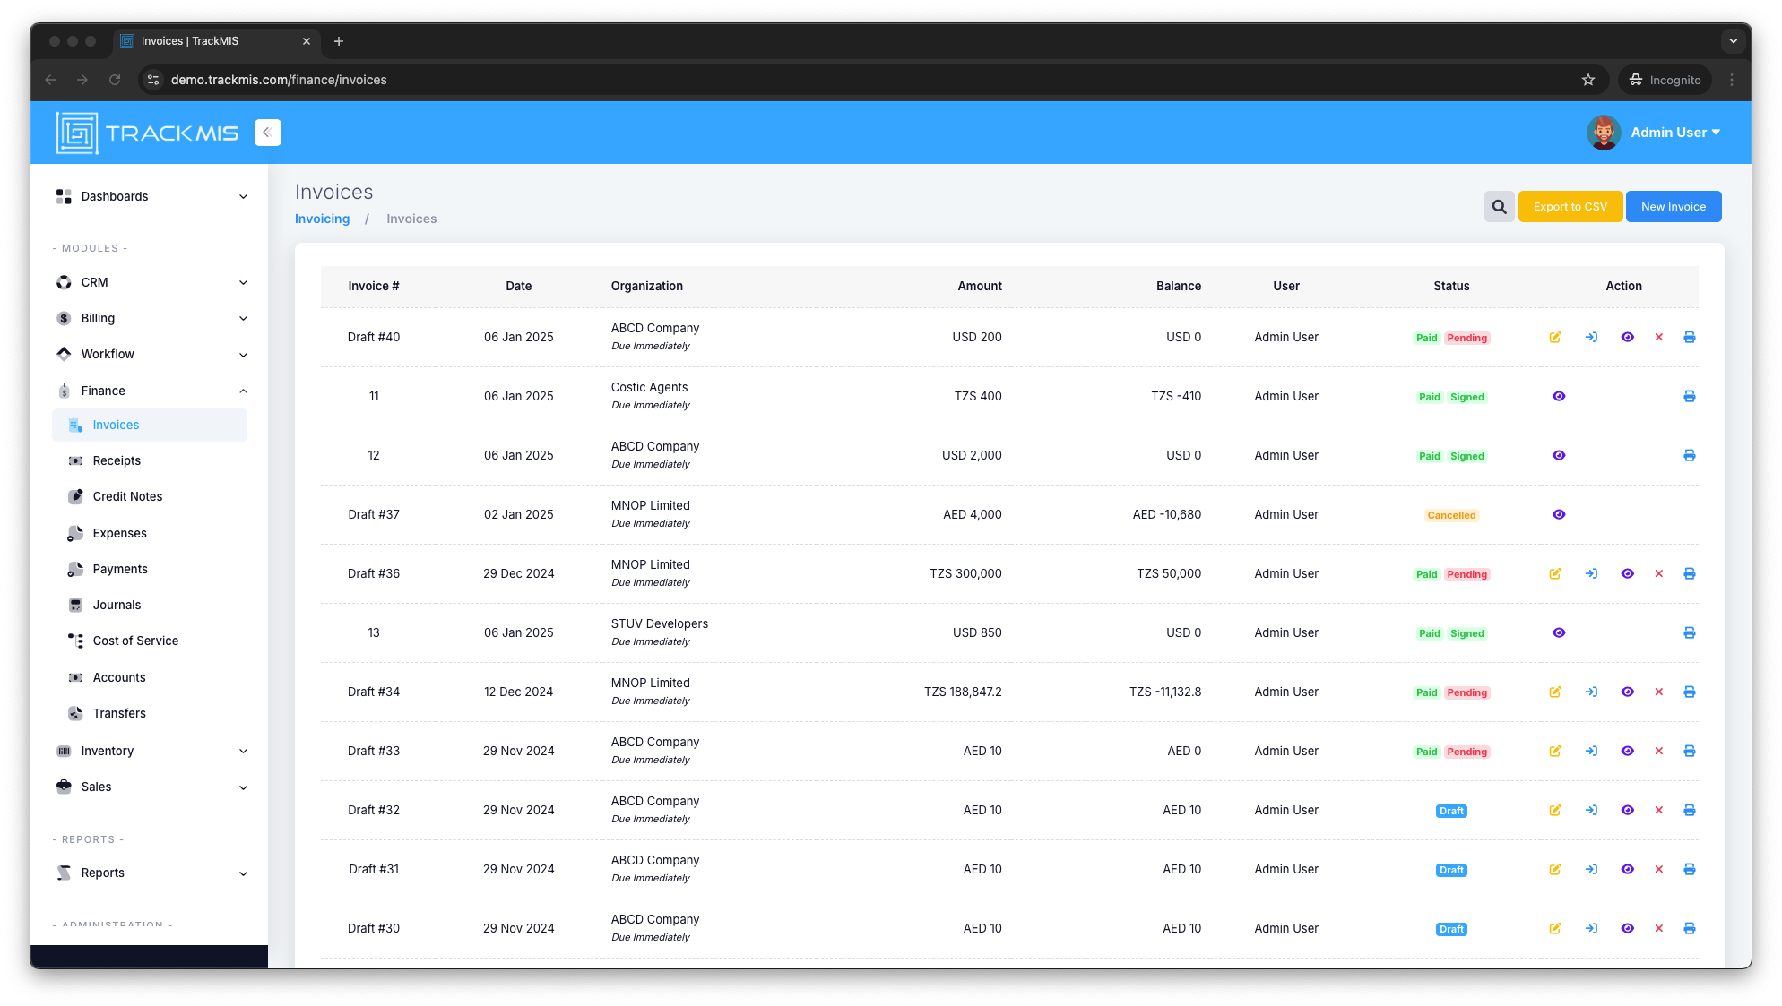Click the arrow icon for Draft #34
Screen dimensions: 1782x1006
coord(1591,692)
